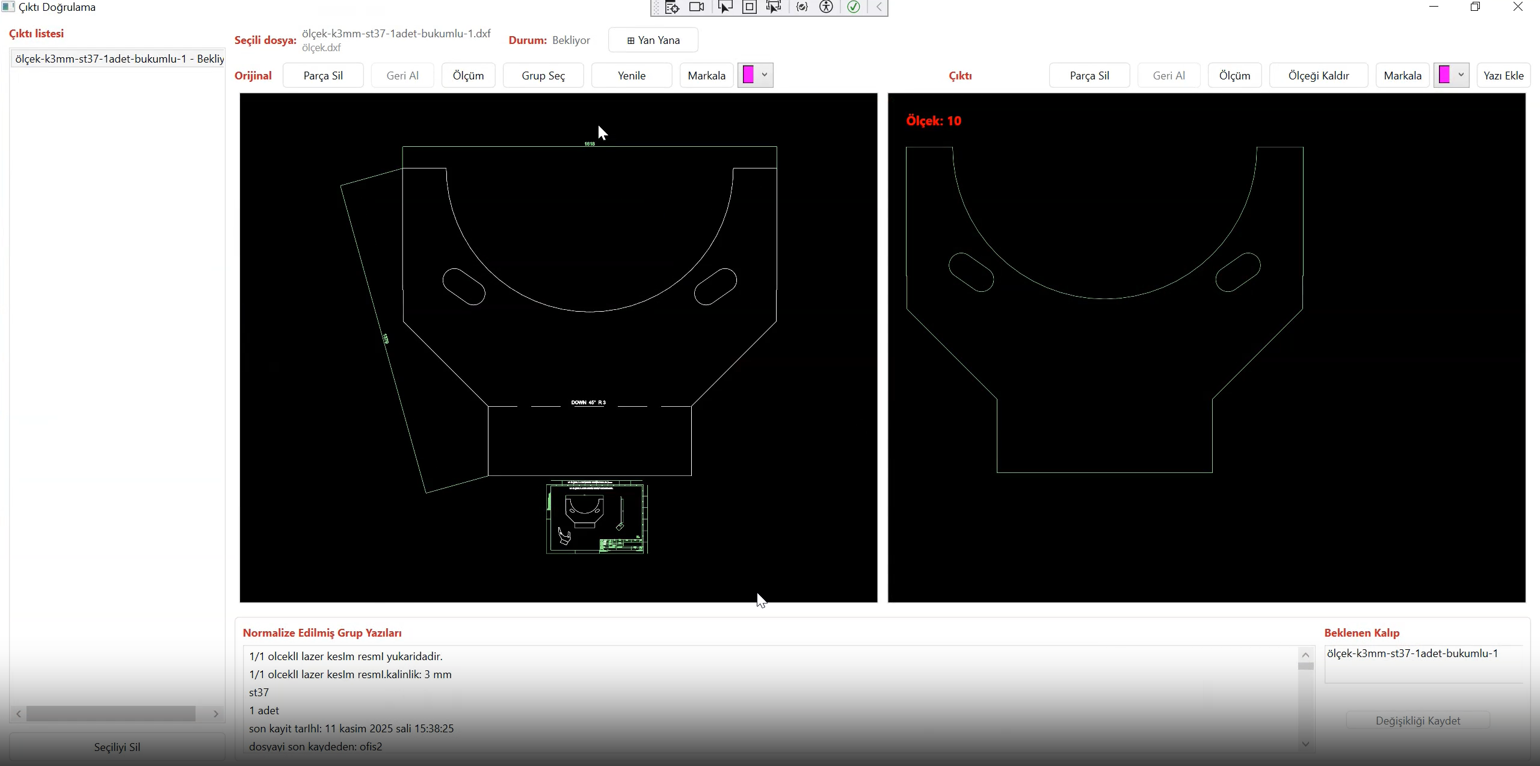Open Çıktı panel color dropdown arrow
Screen dimensions: 1540x766
coord(1461,75)
